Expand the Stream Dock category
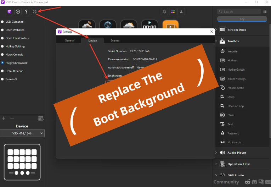271x187 pixels. pos(237,30)
